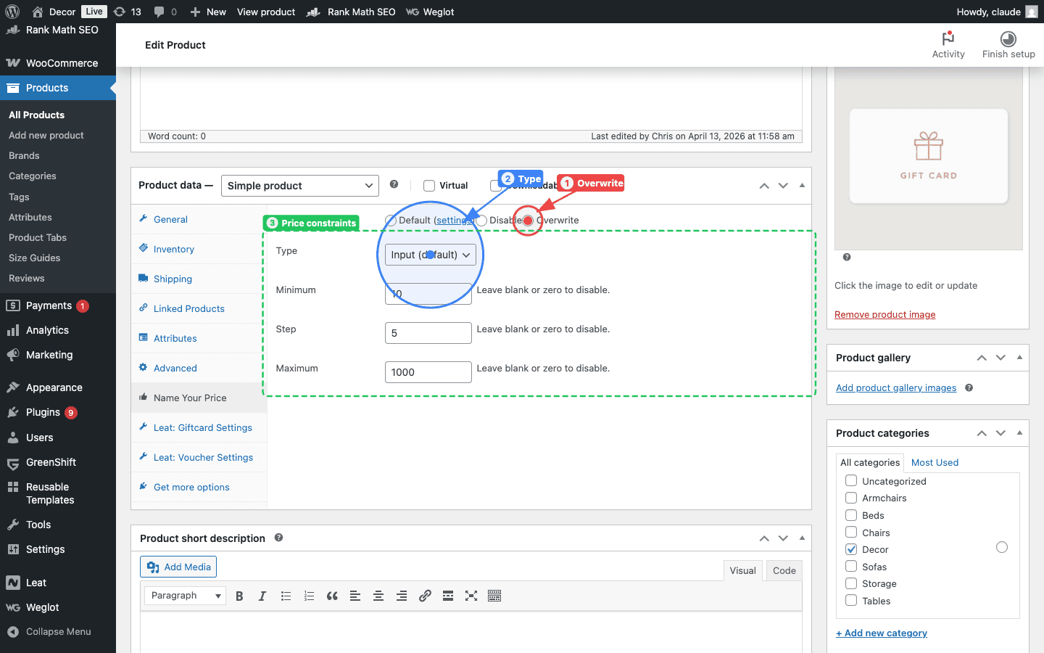Collapse the Product data panel
Image resolution: width=1044 pixels, height=653 pixels.
[x=802, y=186]
